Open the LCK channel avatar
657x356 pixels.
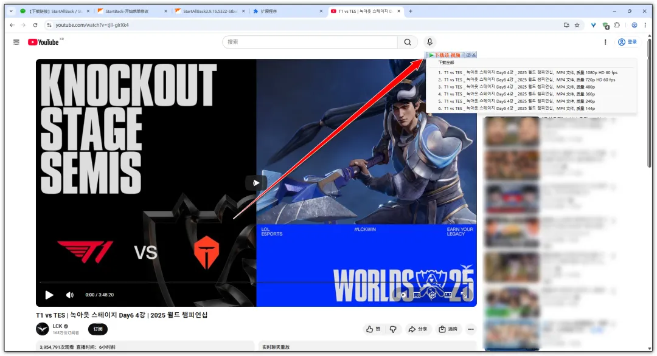pyautogui.click(x=43, y=329)
